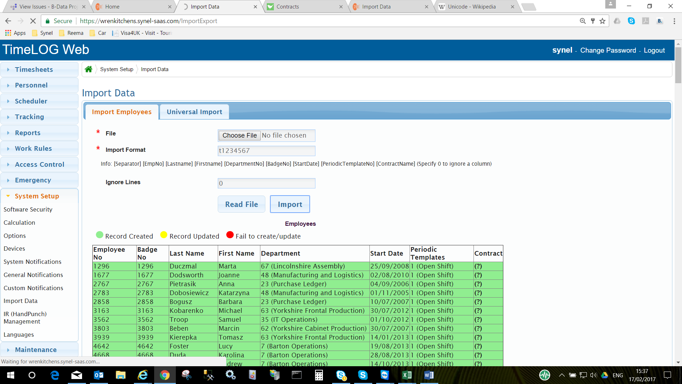
Task: Stop loading the page with the X button
Action: coord(33,21)
